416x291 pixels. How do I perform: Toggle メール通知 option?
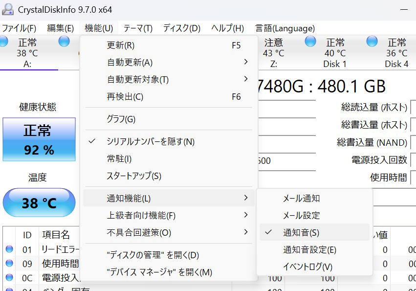[314, 199]
